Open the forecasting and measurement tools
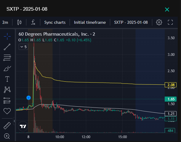Screen dimensions: 181x142 7,100
